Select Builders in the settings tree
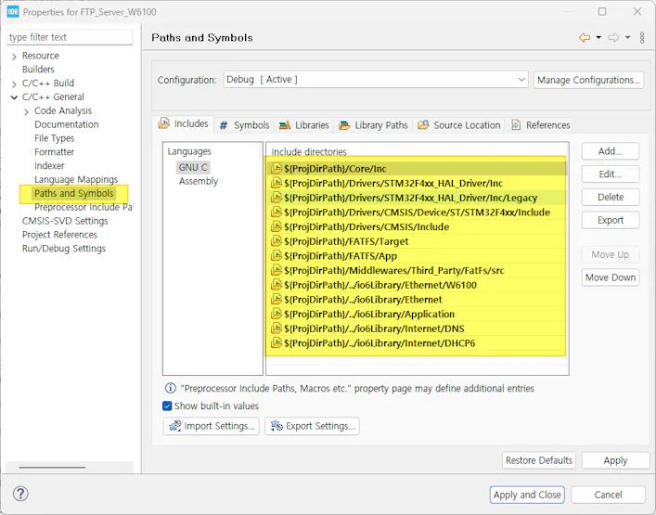 point(38,69)
